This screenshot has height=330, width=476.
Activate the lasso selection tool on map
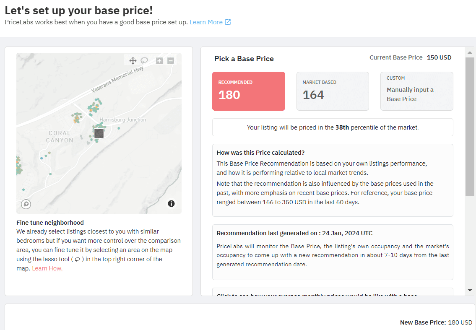144,60
